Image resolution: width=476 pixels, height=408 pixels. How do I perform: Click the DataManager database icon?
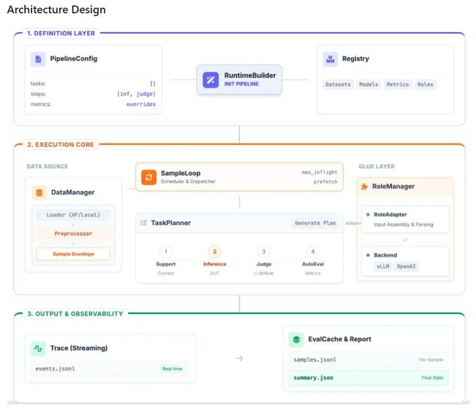click(x=39, y=192)
